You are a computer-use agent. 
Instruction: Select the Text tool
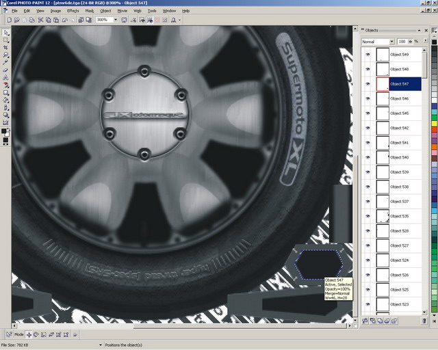point(6,77)
